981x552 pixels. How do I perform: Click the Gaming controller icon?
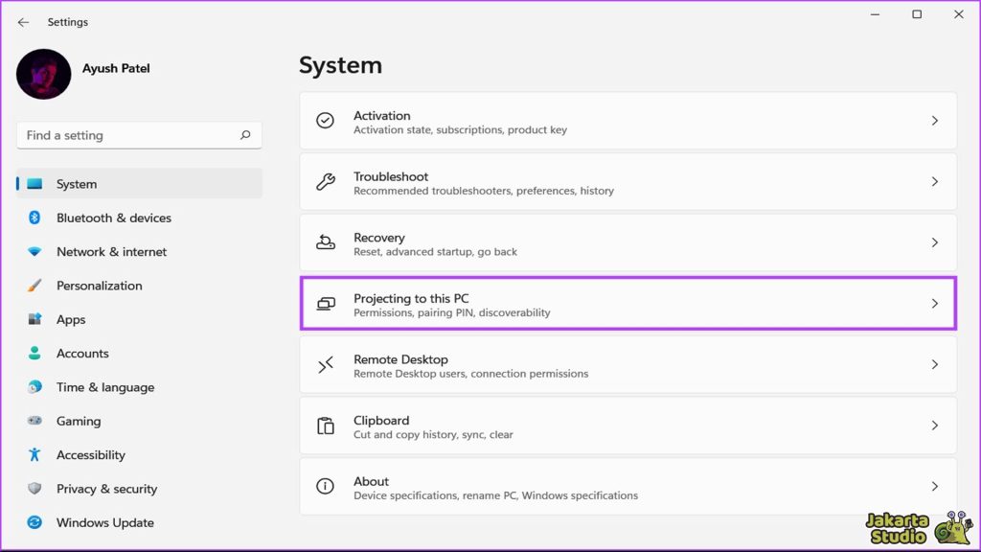34,421
